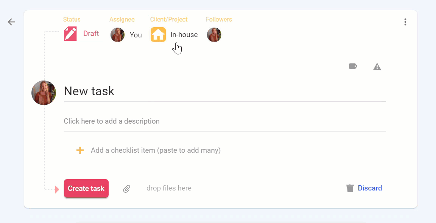Click the Add a checklist item field
Screen dimensions: 436x223
(x=156, y=150)
